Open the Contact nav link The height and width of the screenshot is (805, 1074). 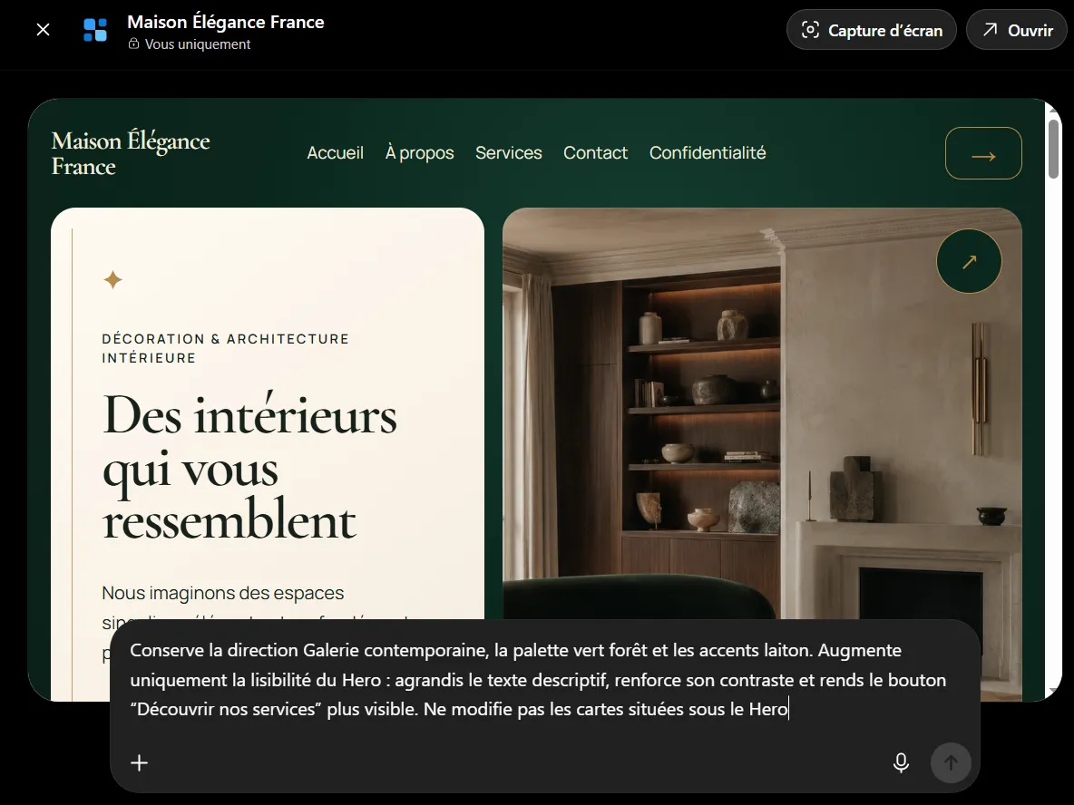[x=595, y=152]
